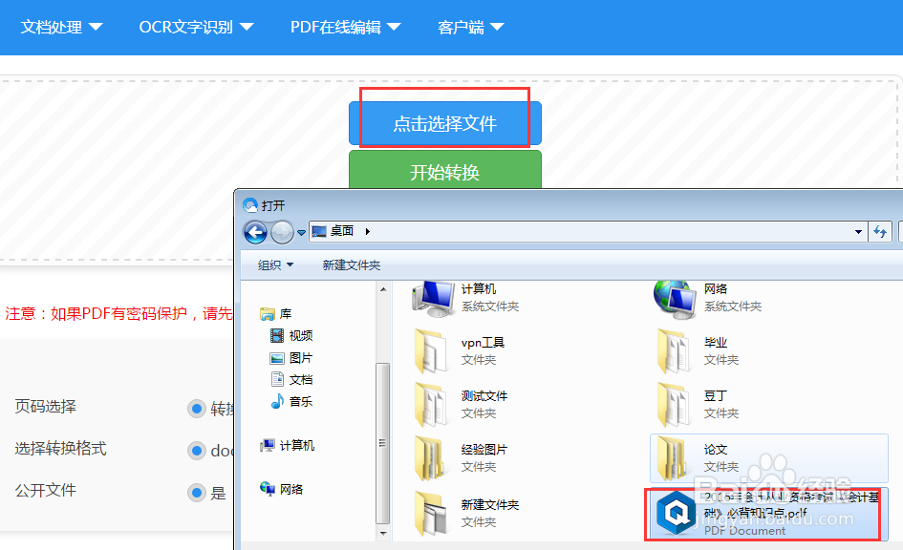Open the address bar history dropdown arrow
Image resolution: width=903 pixels, height=550 pixels.
[x=857, y=231]
